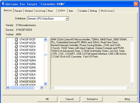The width and height of the screenshot is (140, 103).
Task: Click device list scroll left arrow
Action: point(8,88)
